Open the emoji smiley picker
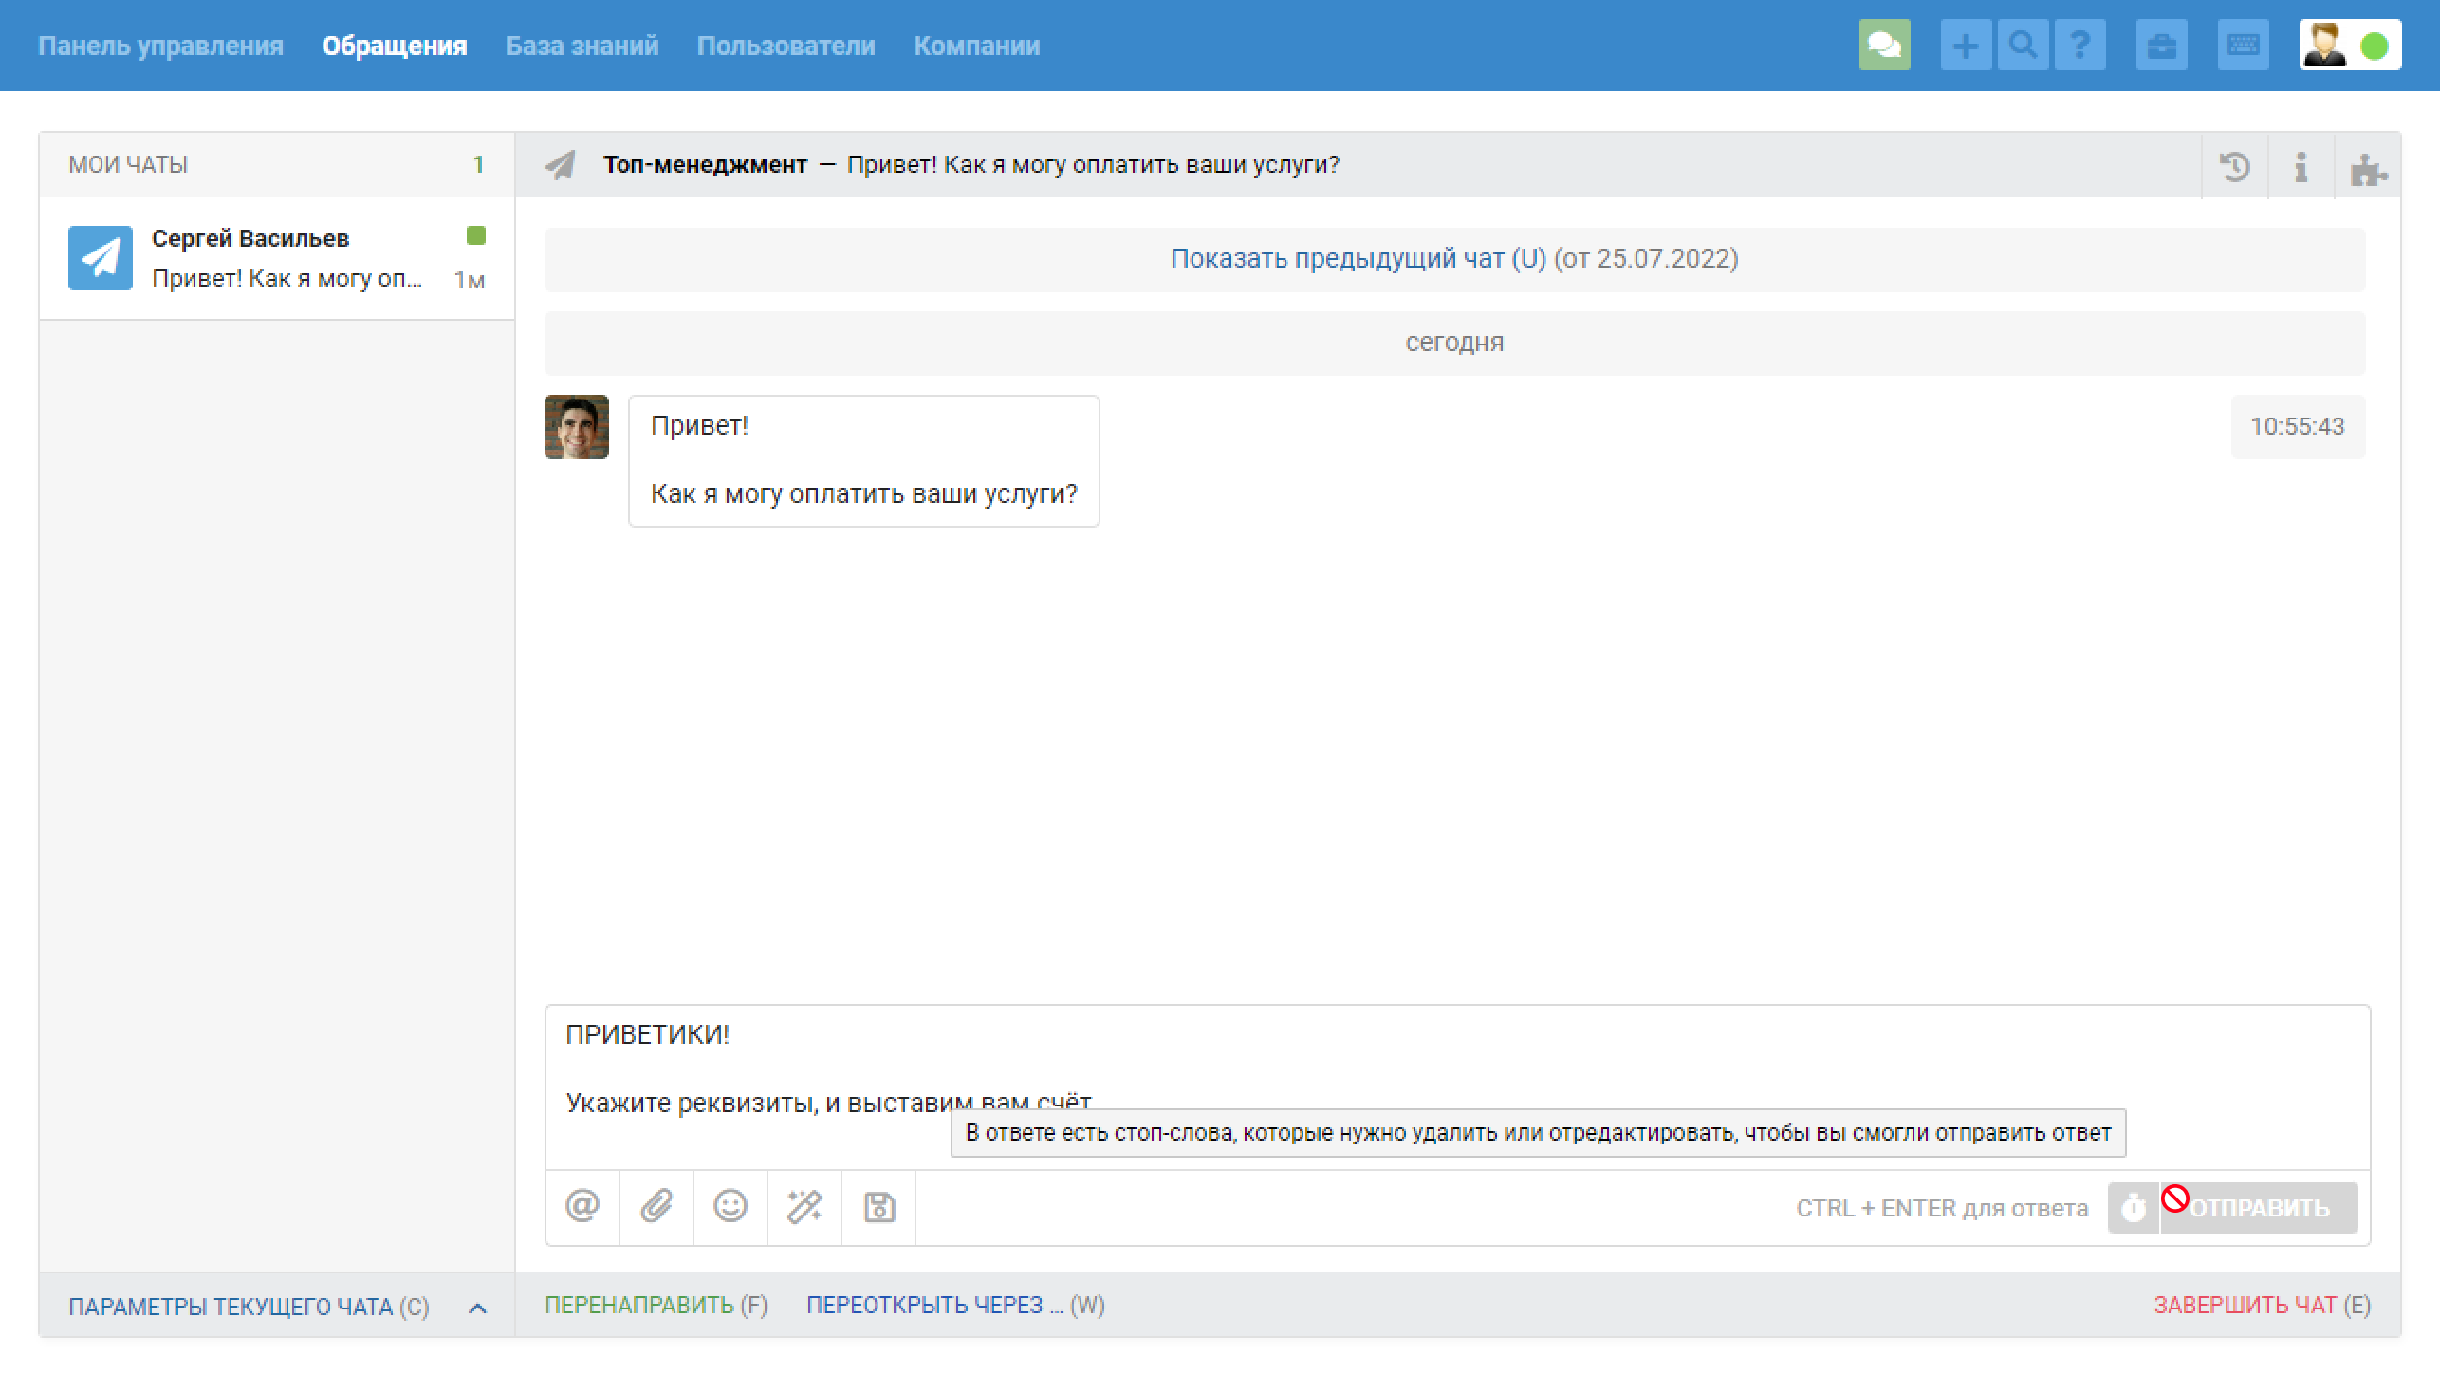Image resolution: width=2440 pixels, height=1374 pixels. click(x=730, y=1207)
